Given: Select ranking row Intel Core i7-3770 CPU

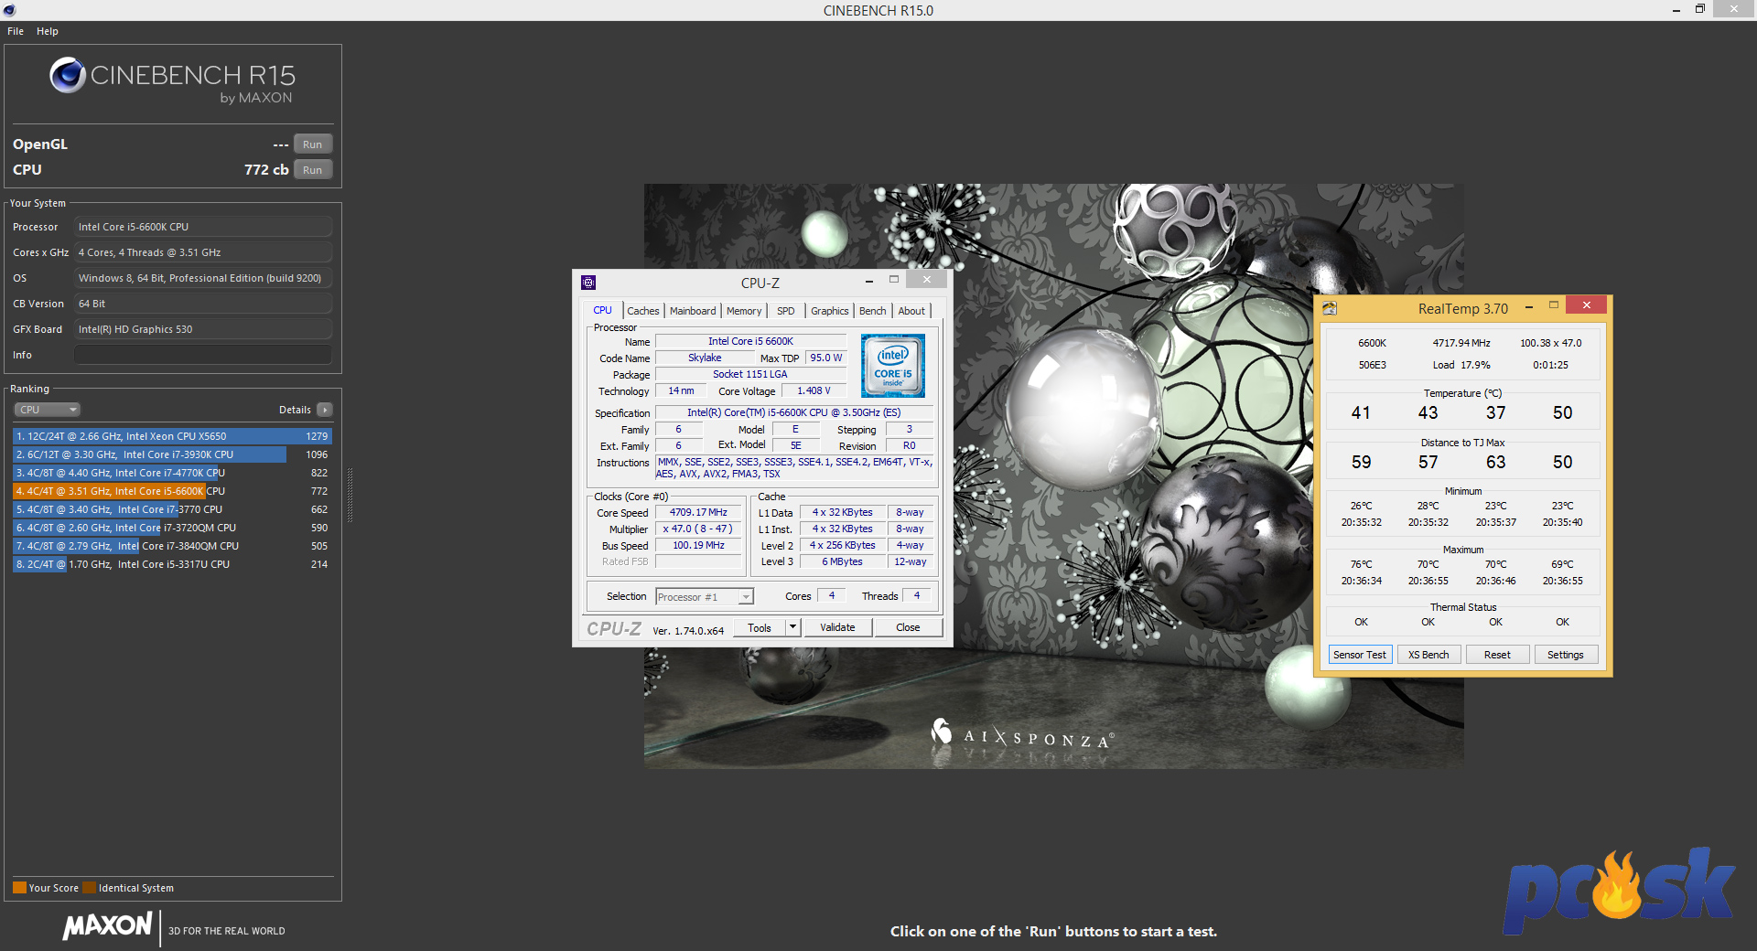Looking at the screenshot, I should coord(172,509).
